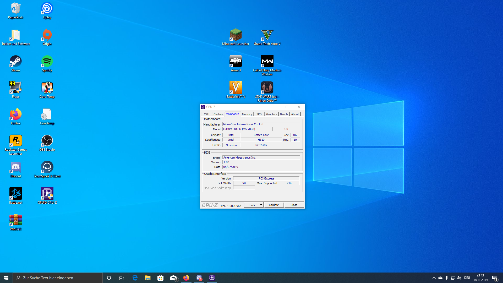Click the Validate button
The height and width of the screenshot is (283, 503).
274,205
